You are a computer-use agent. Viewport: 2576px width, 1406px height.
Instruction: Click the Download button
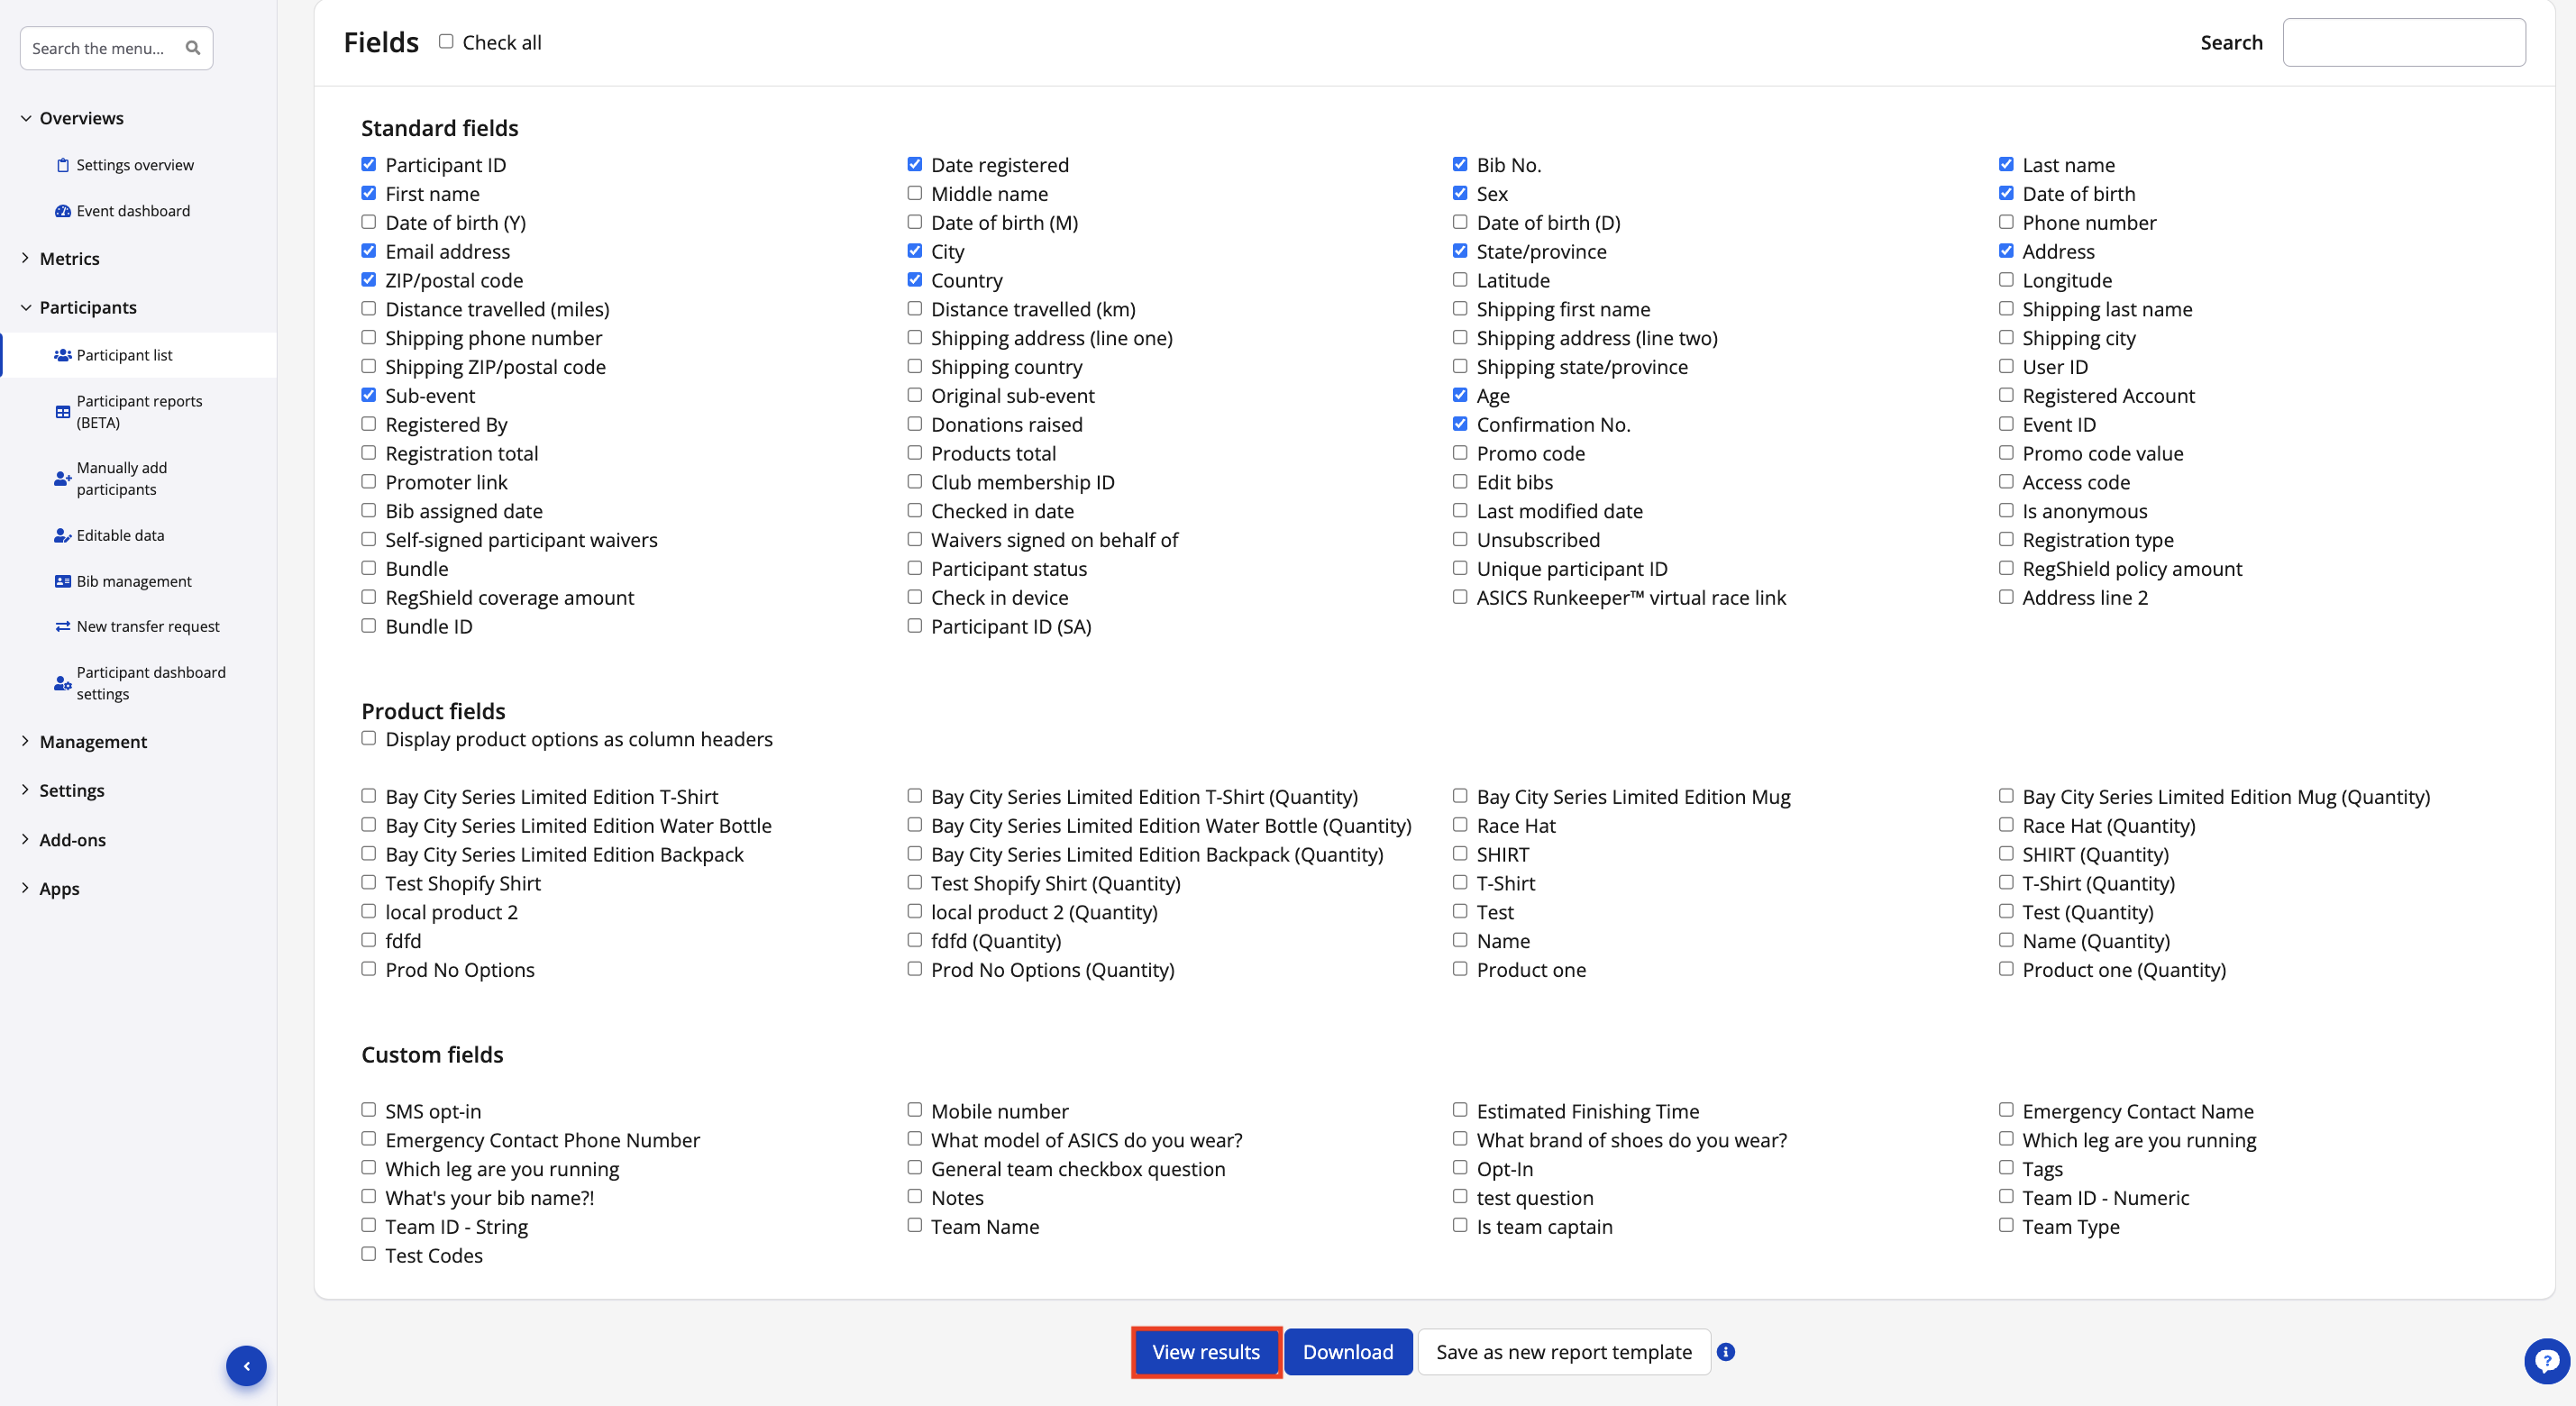(x=1347, y=1352)
